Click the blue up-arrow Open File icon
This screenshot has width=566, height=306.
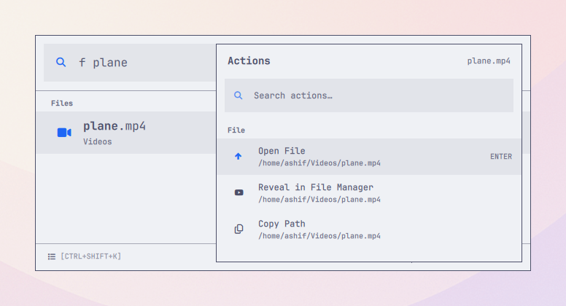[x=239, y=157]
